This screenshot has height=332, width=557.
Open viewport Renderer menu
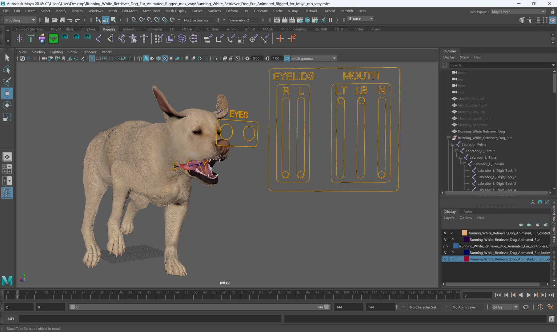[89, 52]
